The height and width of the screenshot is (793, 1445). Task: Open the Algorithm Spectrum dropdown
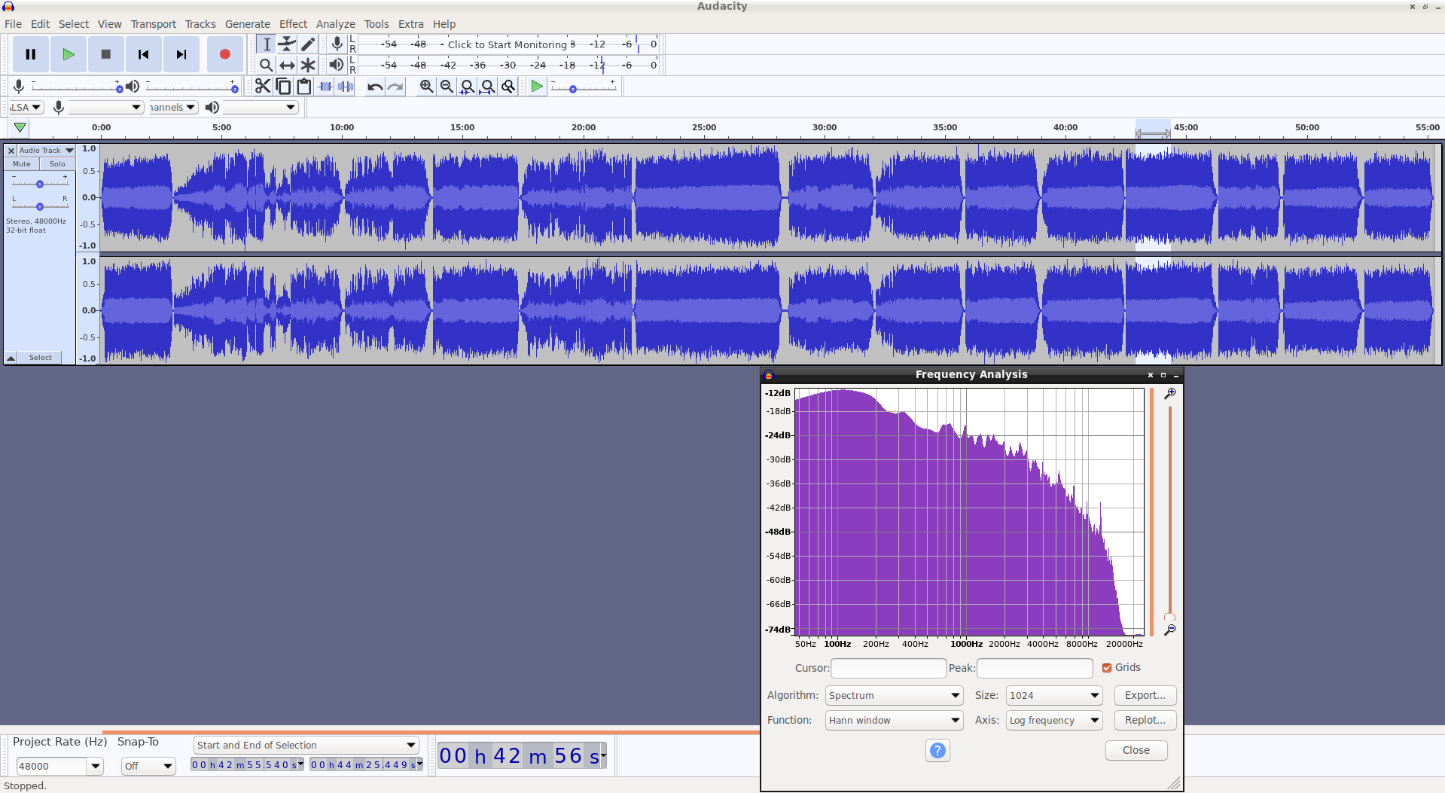pos(894,695)
